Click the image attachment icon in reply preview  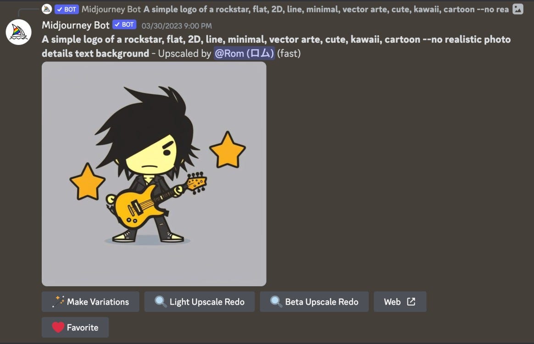[517, 9]
